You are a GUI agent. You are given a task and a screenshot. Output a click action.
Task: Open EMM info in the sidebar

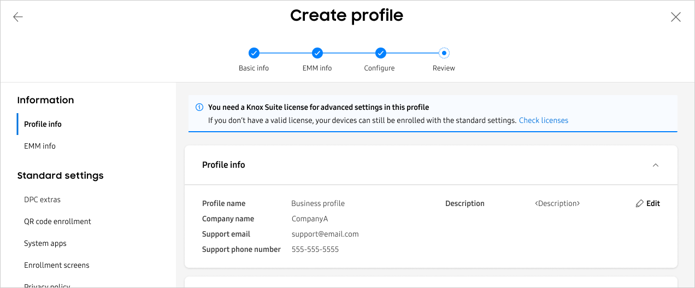click(x=40, y=146)
